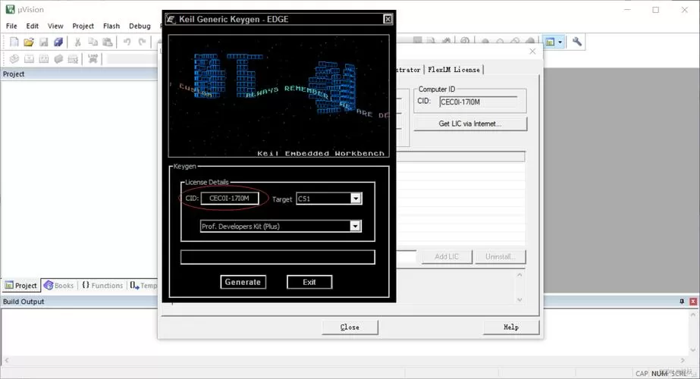Close the Build Output panel
The image size is (700, 379).
693,302
